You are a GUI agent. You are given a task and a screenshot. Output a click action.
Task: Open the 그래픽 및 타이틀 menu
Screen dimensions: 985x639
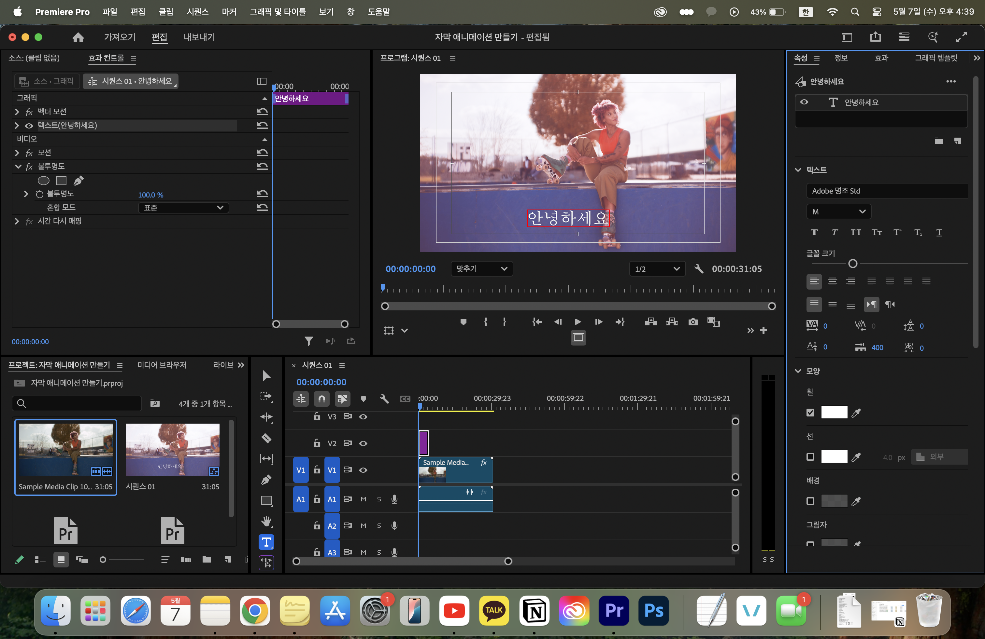278,12
